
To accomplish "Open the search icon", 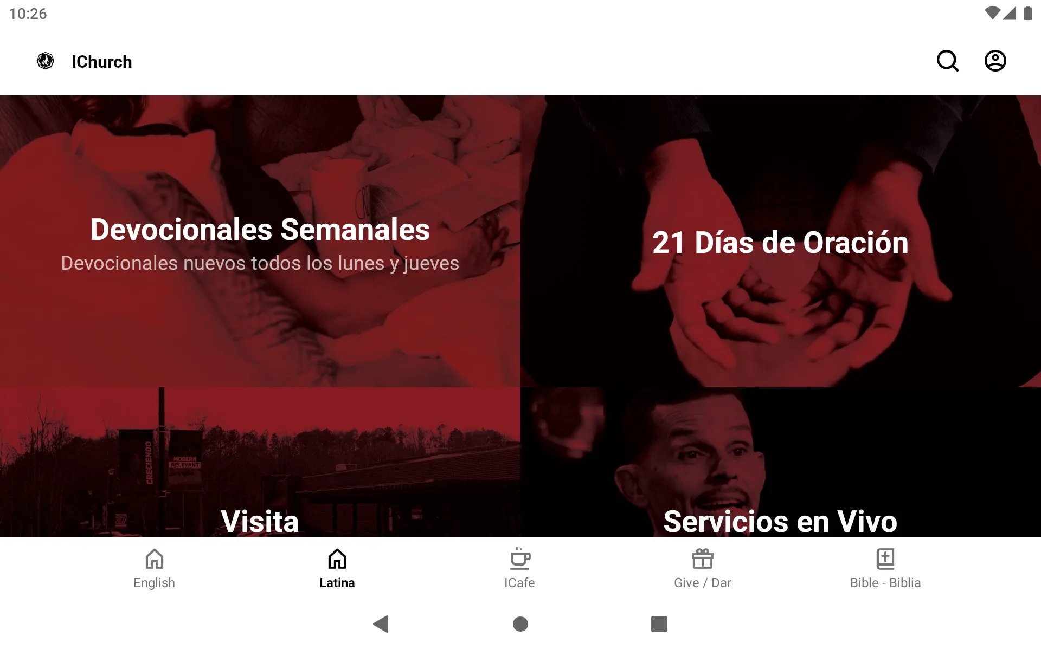I will coord(948,61).
